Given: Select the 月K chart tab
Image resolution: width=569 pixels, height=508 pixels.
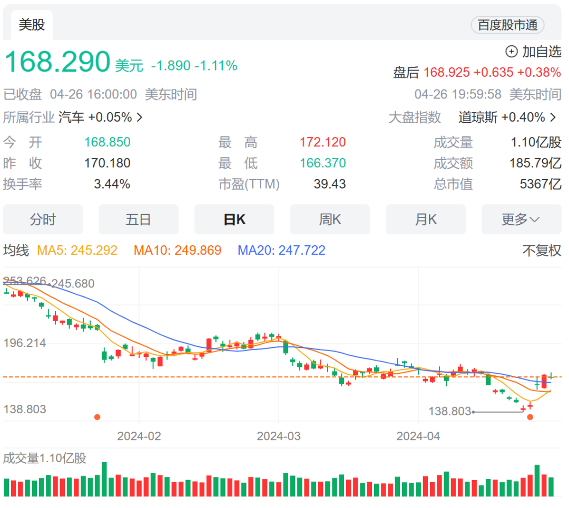Looking at the screenshot, I should click(x=426, y=219).
